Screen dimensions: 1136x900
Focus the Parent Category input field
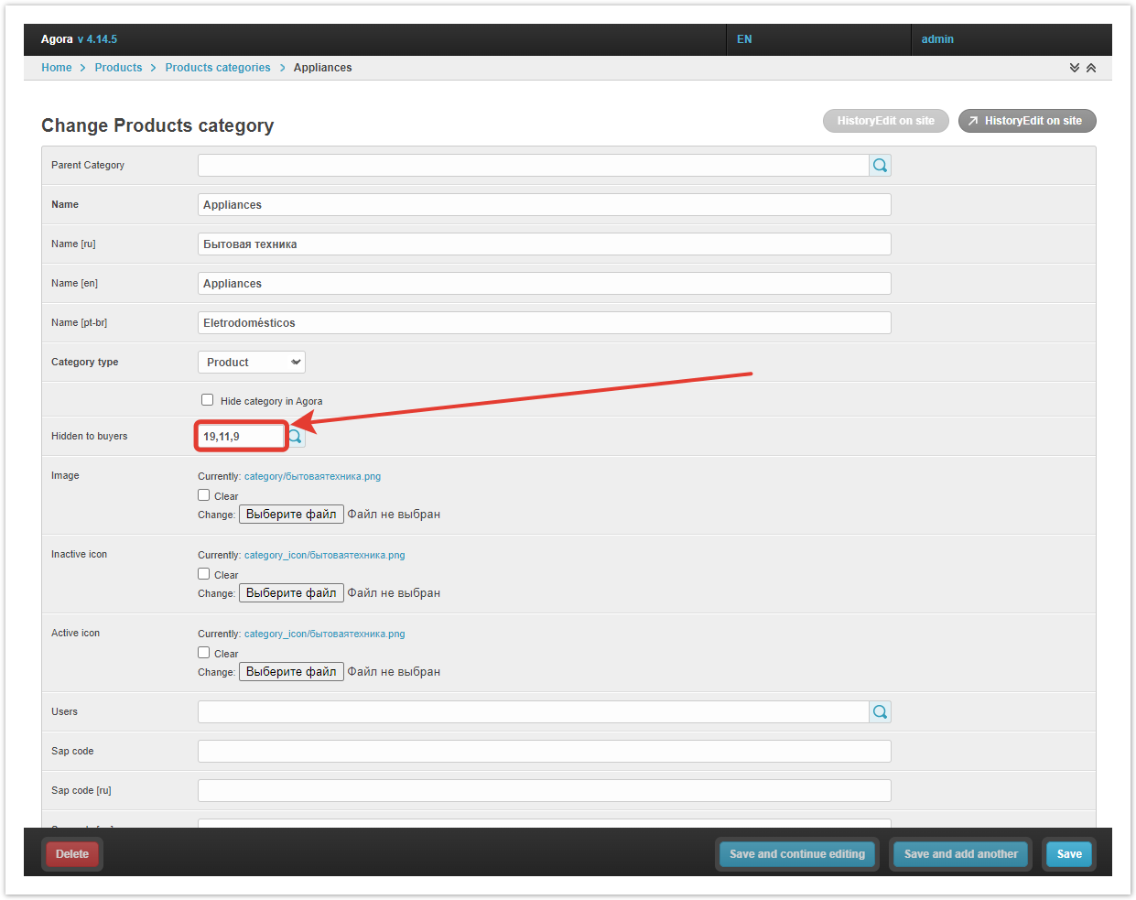534,166
